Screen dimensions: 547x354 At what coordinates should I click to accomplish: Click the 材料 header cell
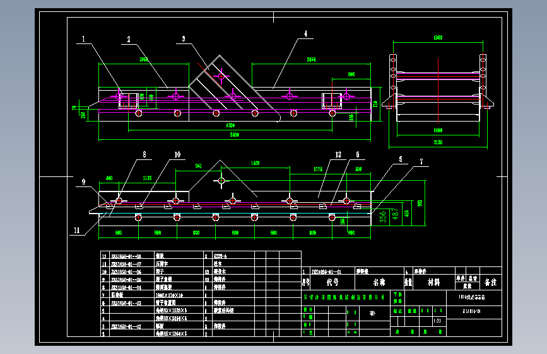[x=433, y=282]
